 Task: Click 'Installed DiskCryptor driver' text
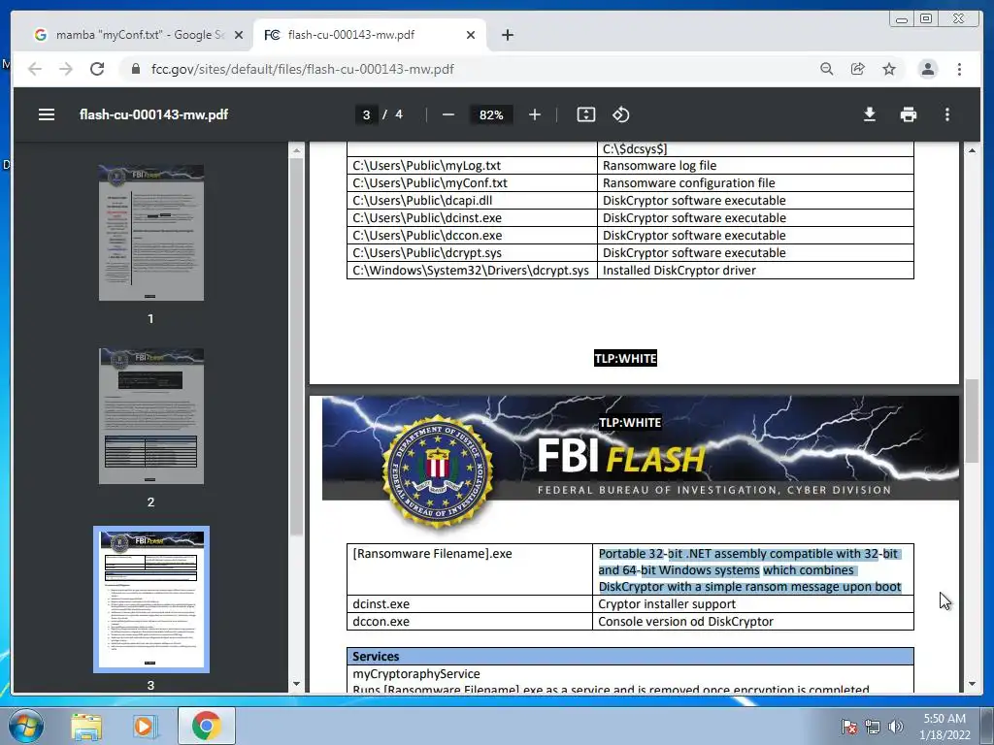tap(679, 270)
